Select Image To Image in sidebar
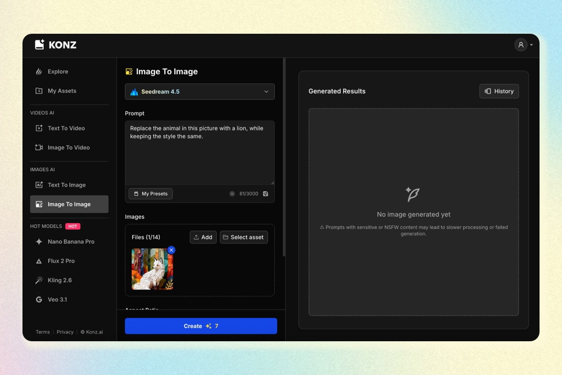This screenshot has width=562, height=375. click(x=69, y=204)
